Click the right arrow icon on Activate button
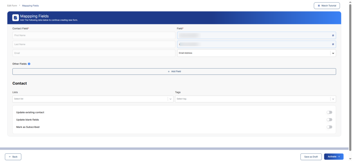This screenshot has width=352, height=161. point(339,157)
